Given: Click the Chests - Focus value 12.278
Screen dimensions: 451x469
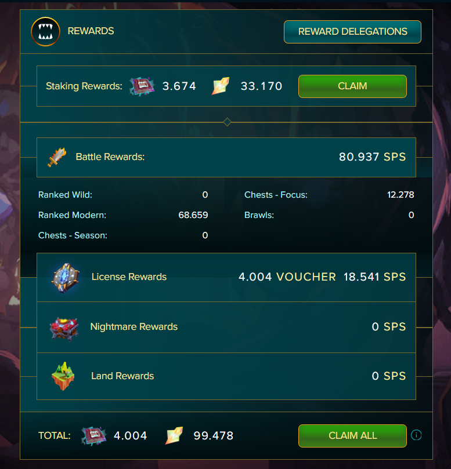Looking at the screenshot, I should (x=401, y=195).
